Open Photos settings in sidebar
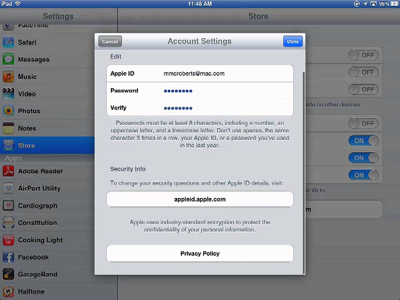Viewport: 400px width, 300px height. (47, 111)
